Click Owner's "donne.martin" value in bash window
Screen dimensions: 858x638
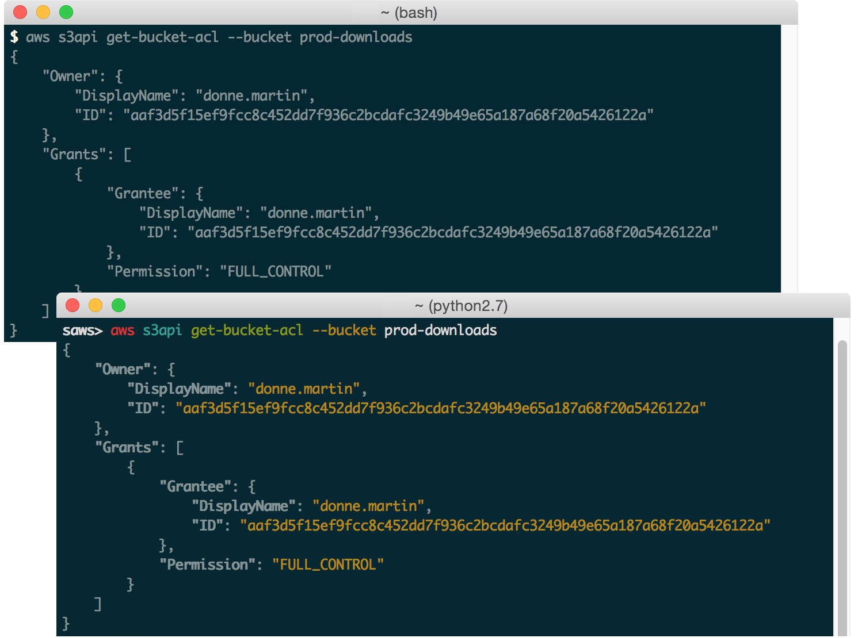click(x=251, y=95)
